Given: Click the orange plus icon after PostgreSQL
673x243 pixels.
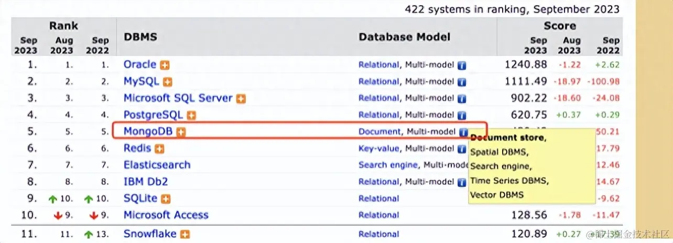Looking at the screenshot, I should [191, 115].
